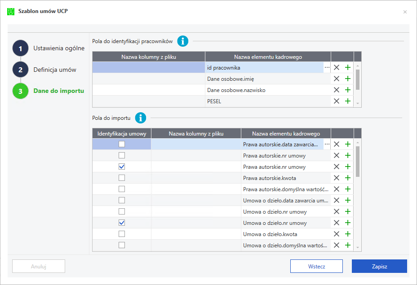The height and width of the screenshot is (285, 417).
Task: Add row after Prawa autorskie.kwota using plus
Action: (x=347, y=178)
